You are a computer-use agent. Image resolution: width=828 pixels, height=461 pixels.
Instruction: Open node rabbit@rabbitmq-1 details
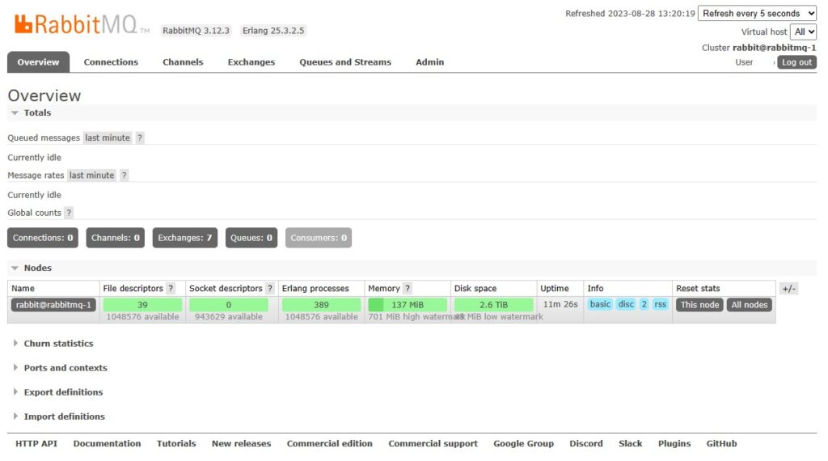click(x=53, y=305)
